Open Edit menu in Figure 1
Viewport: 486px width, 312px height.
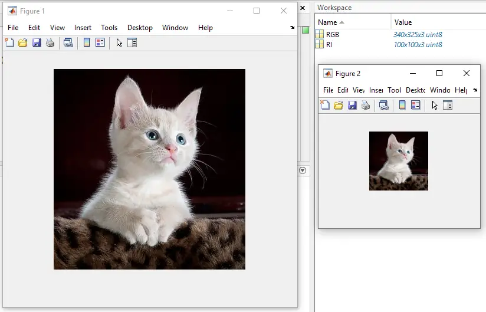tap(34, 28)
